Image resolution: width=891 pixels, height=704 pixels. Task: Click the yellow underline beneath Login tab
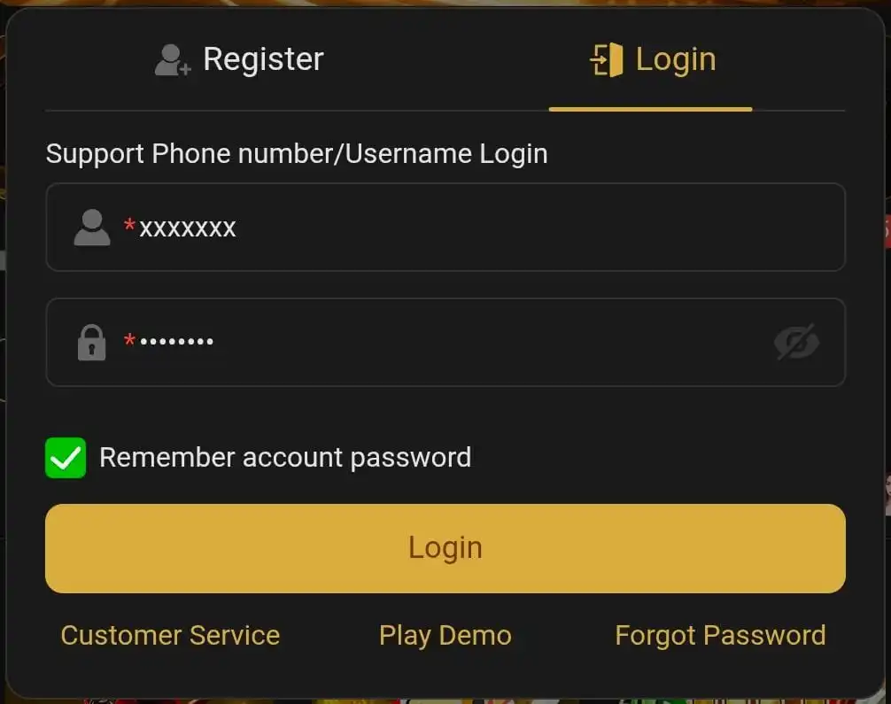coord(651,109)
